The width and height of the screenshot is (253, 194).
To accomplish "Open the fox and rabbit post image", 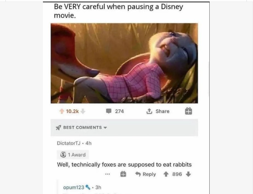I will (124, 63).
